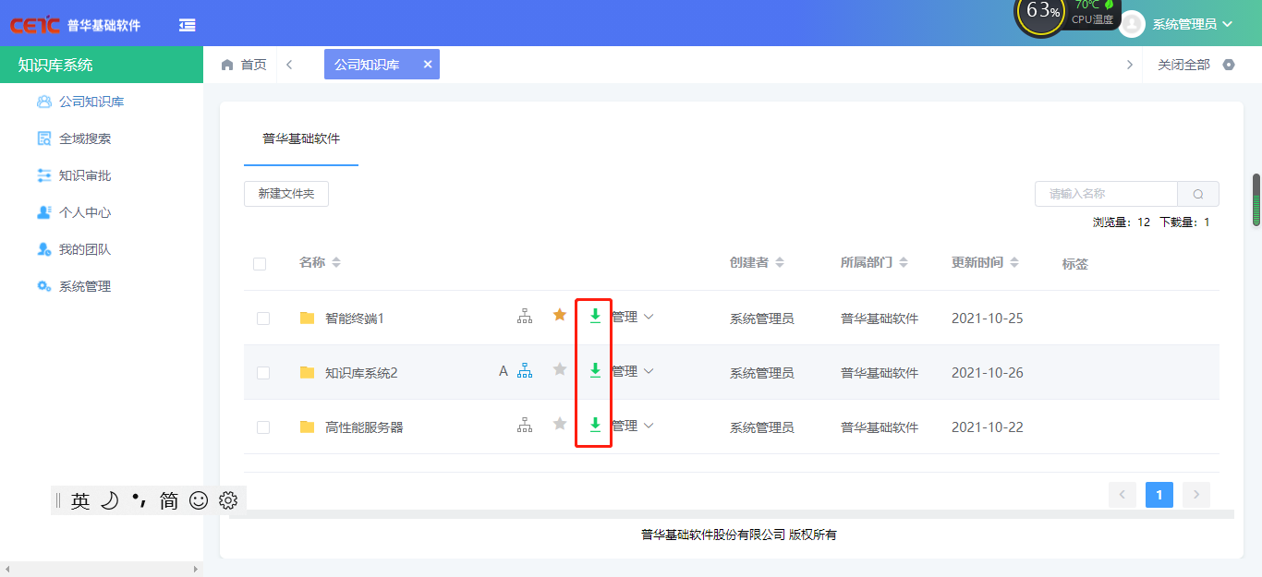The image size is (1262, 577).
Task: Collapse the sidebar with the top menu icon
Action: click(x=186, y=24)
